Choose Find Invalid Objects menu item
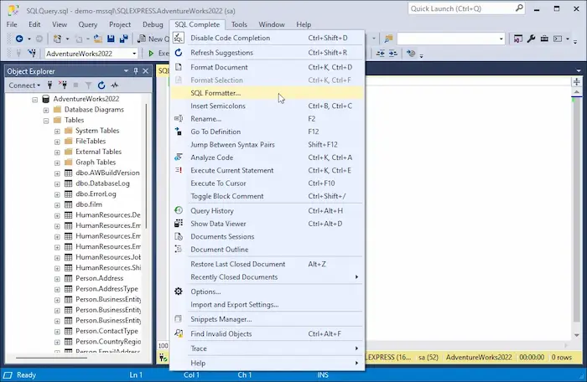587x382 pixels. [268, 333]
